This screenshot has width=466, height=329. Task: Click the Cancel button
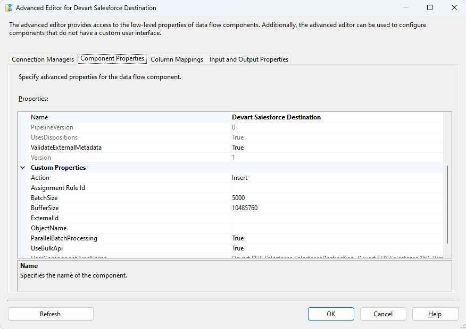383,314
